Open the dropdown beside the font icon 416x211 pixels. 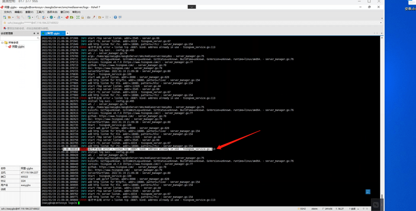pyautogui.click(x=62, y=17)
